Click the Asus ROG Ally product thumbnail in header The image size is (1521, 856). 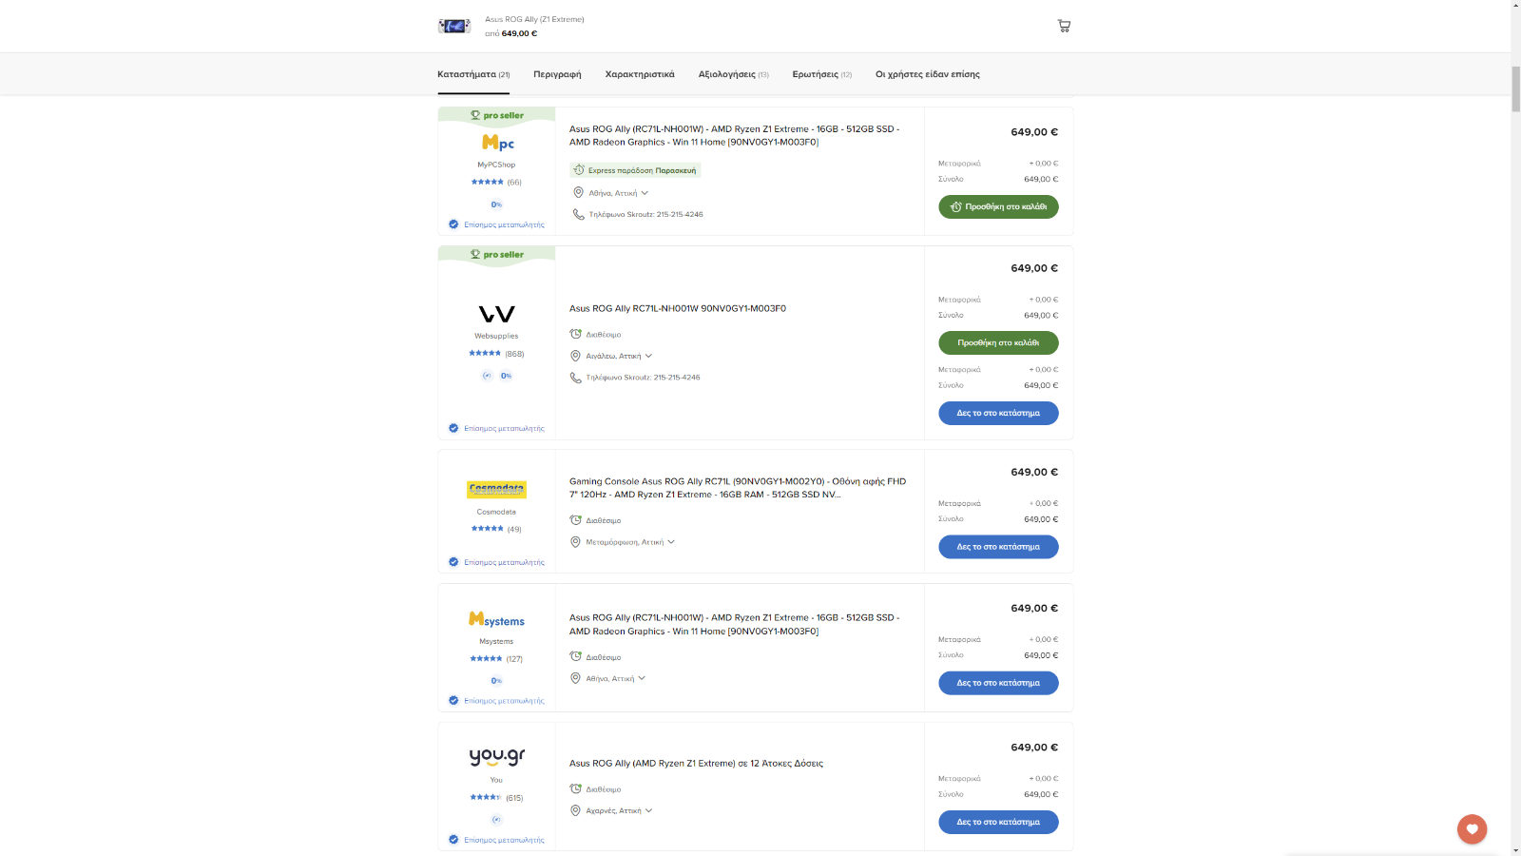tap(454, 26)
